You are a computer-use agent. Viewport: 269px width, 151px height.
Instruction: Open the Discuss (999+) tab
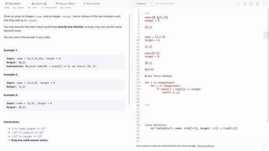[x=66, y=4]
